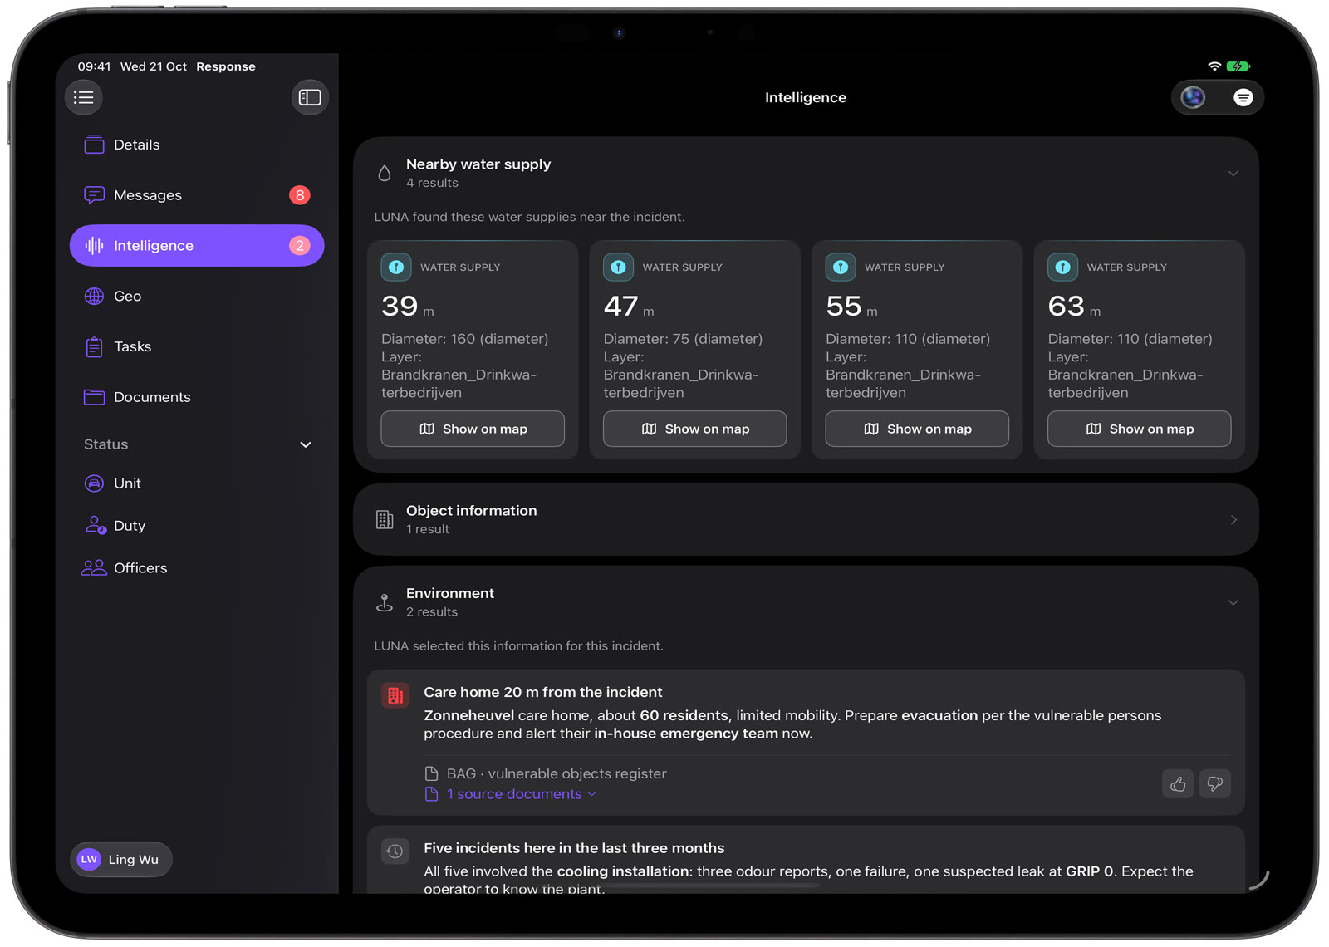Click water supply icon on 39 m card
Screen dimensions: 1329x947
[396, 267]
